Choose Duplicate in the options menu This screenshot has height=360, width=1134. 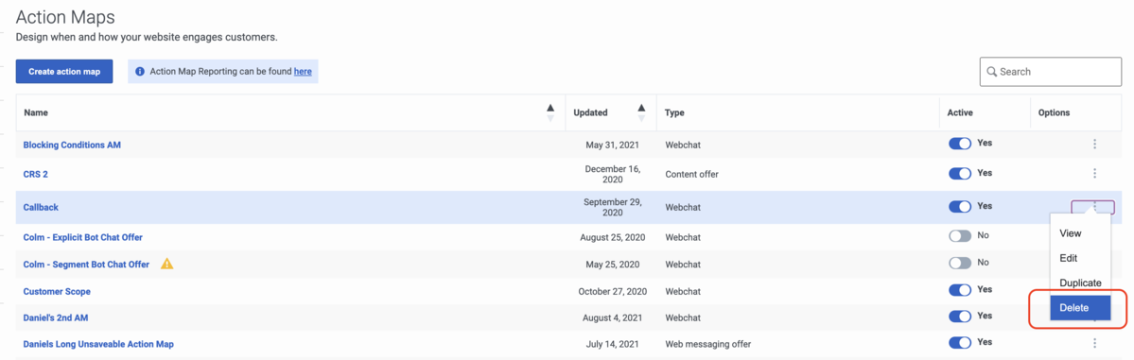(1080, 283)
